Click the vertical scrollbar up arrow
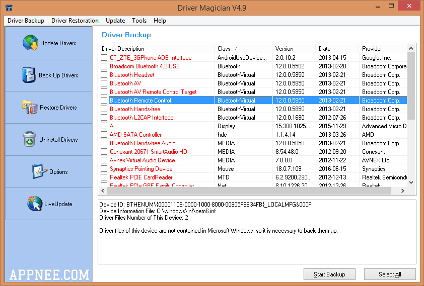Viewport: 424px width, 286px height. tap(411, 48)
